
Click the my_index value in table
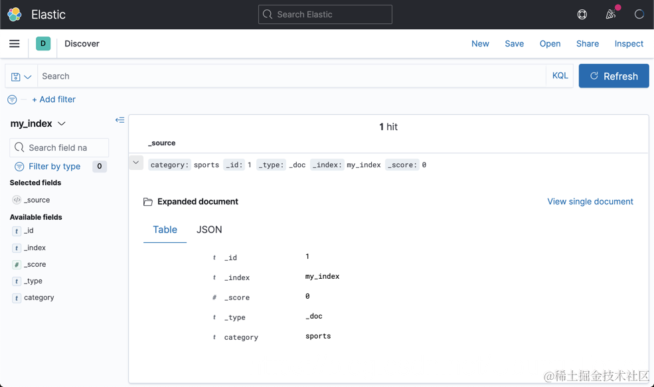tap(323, 276)
